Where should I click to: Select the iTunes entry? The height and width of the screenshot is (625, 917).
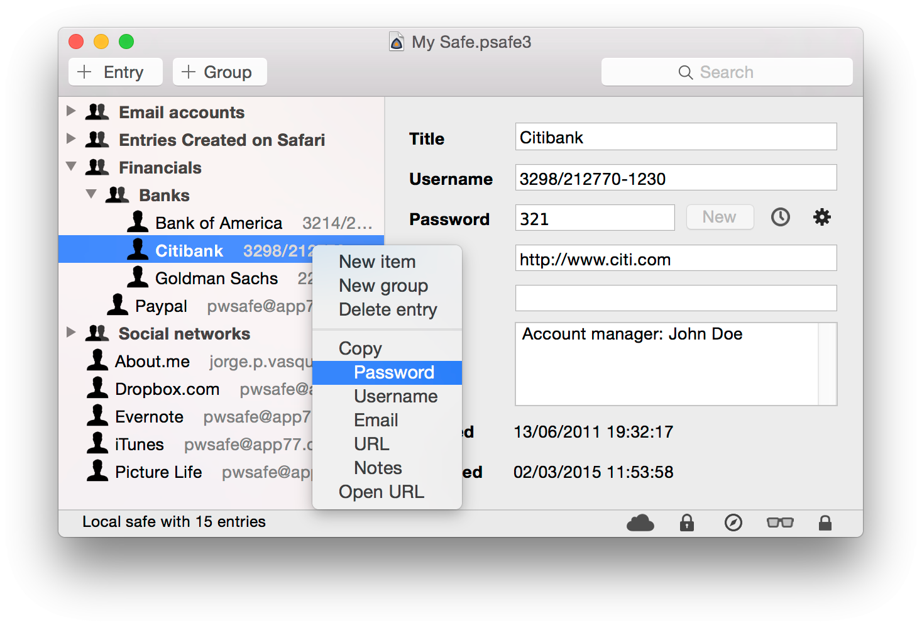coord(185,444)
